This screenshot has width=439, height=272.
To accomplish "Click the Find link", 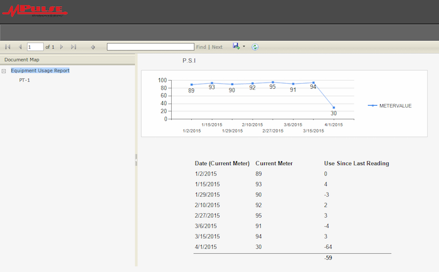I will pos(201,47).
